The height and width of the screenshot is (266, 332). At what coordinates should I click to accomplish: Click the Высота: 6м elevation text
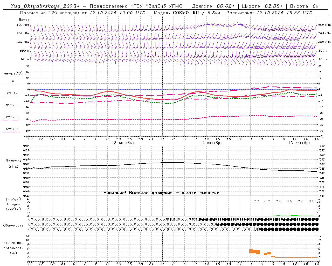tap(304, 6)
